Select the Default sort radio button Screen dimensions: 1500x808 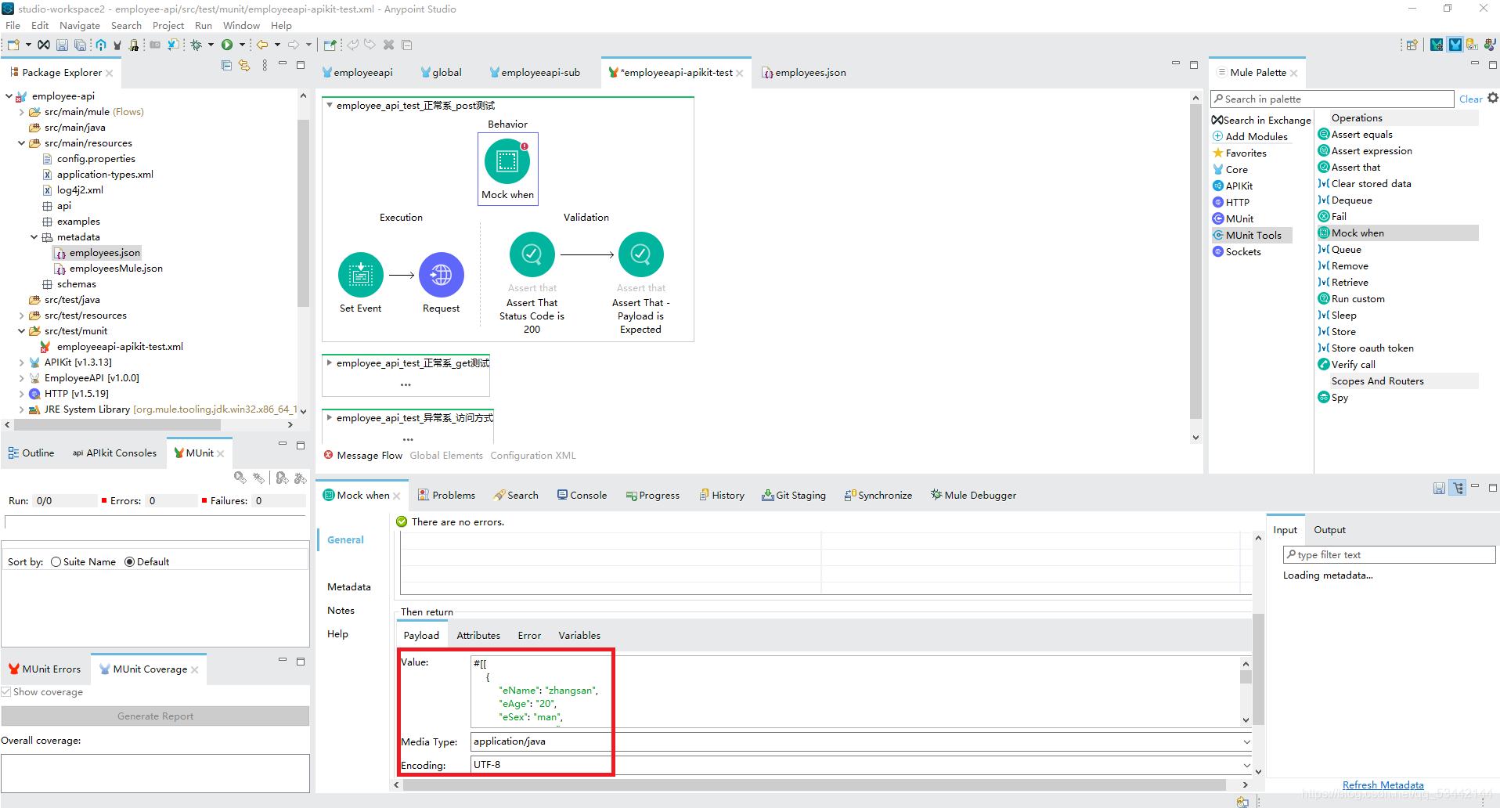pos(129,561)
